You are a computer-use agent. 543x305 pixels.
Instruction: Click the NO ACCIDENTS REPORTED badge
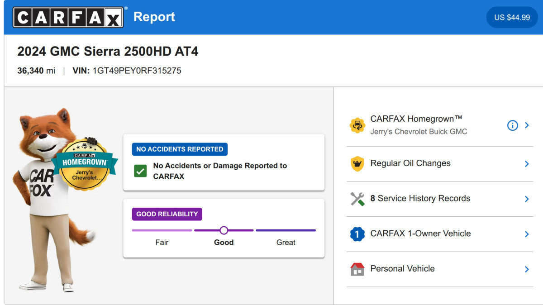pyautogui.click(x=180, y=149)
